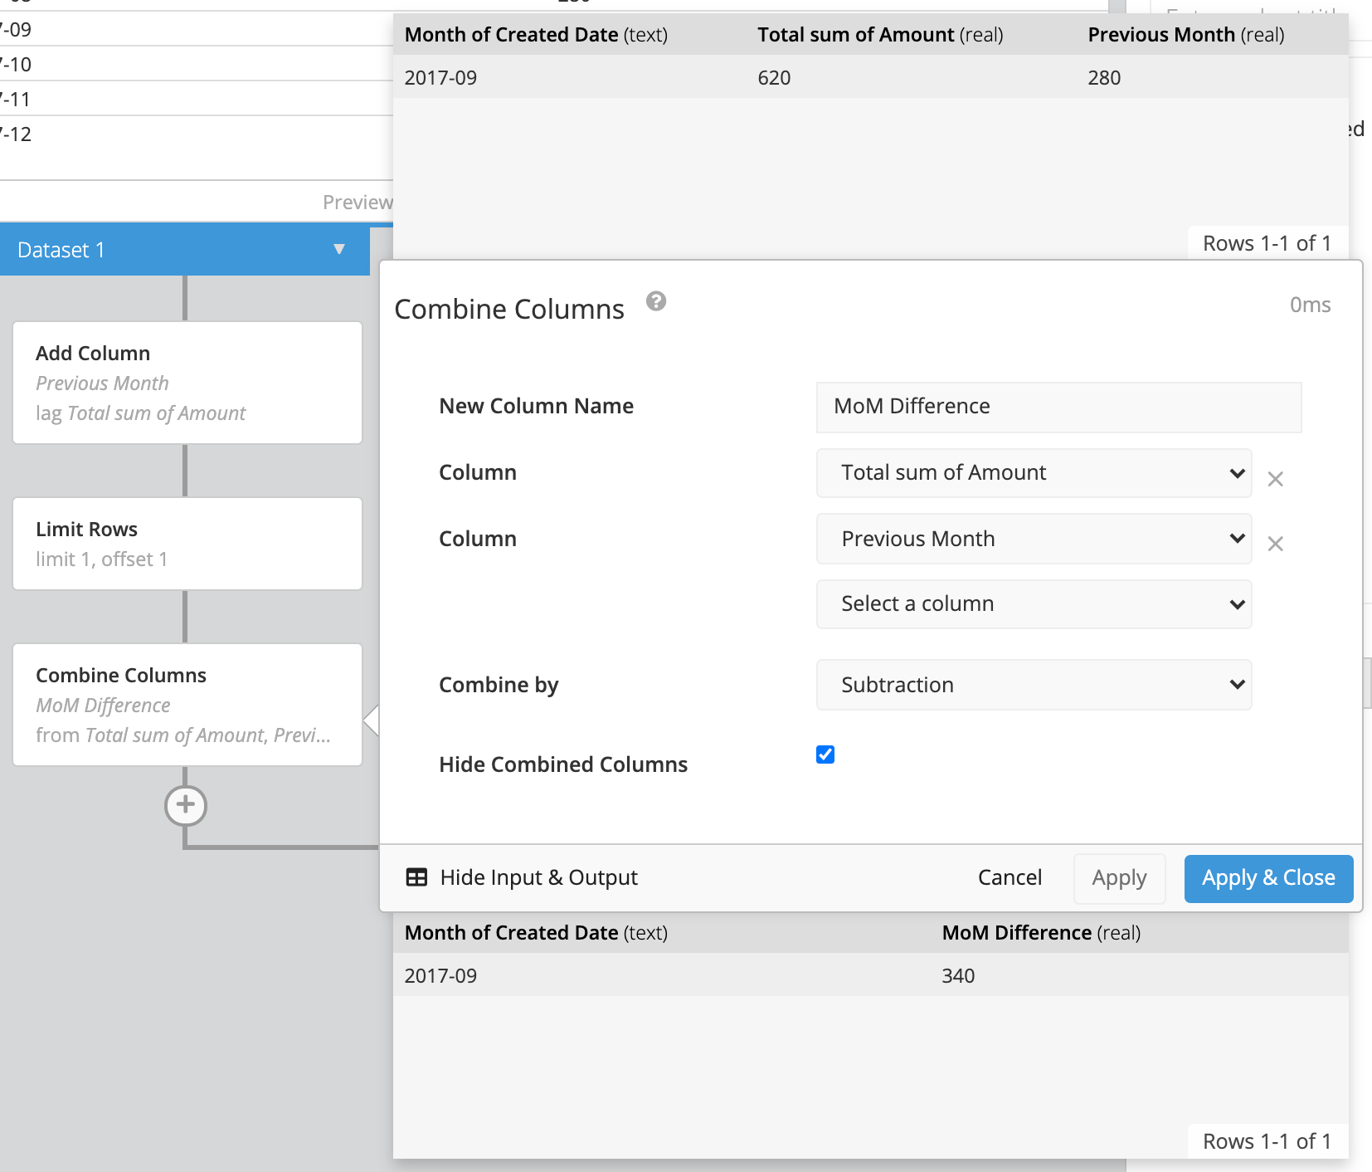Click the Cancel button

[x=1010, y=877]
